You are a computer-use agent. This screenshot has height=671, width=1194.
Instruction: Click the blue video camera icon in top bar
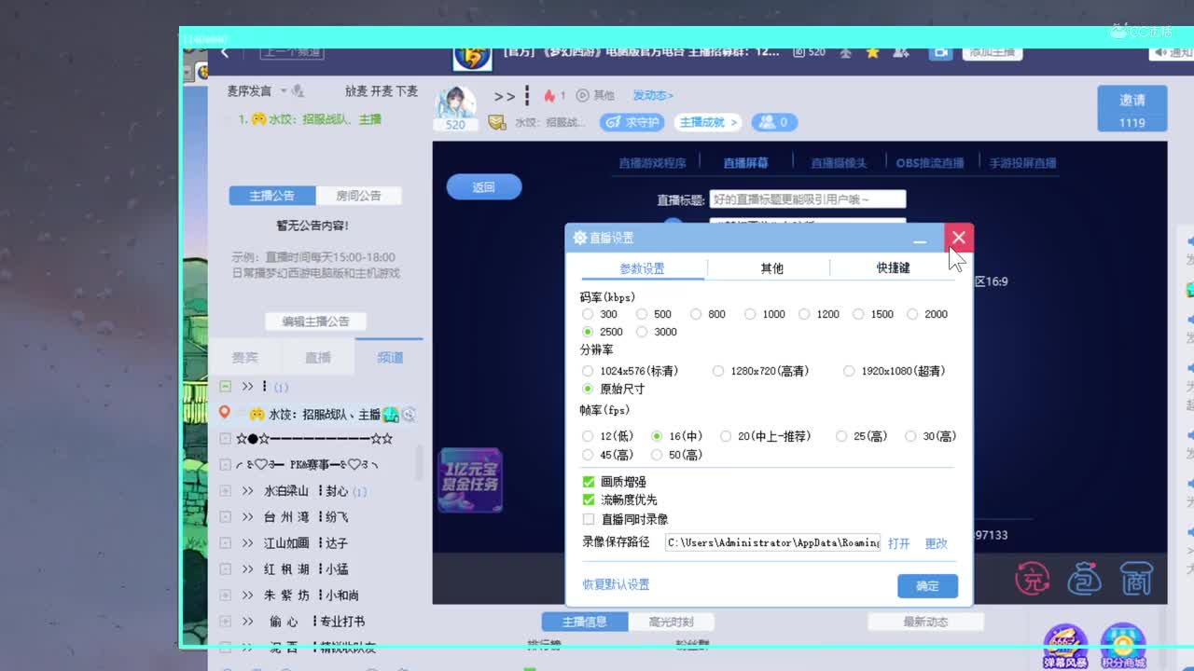[940, 52]
